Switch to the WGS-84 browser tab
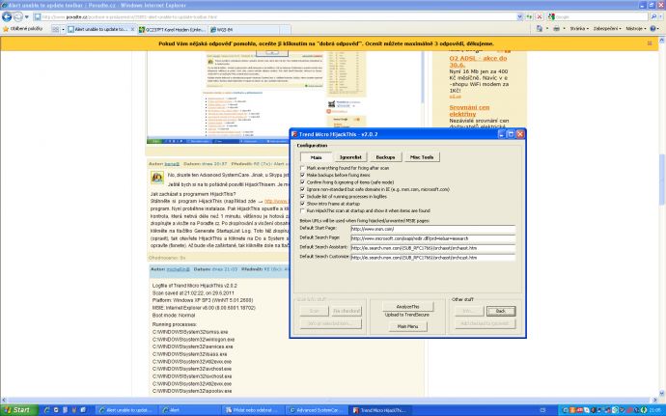 [x=244, y=30]
